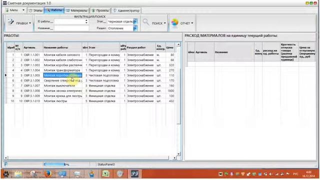
Task: Select the Работы tab
Action: (54, 10)
